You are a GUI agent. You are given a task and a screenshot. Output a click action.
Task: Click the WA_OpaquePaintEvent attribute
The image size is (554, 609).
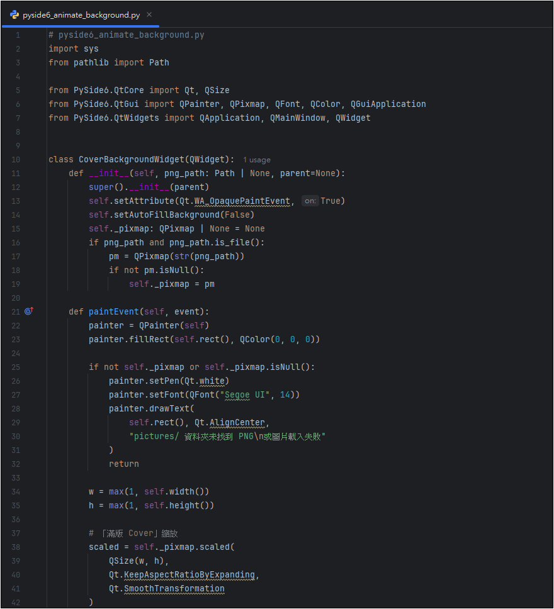click(242, 201)
